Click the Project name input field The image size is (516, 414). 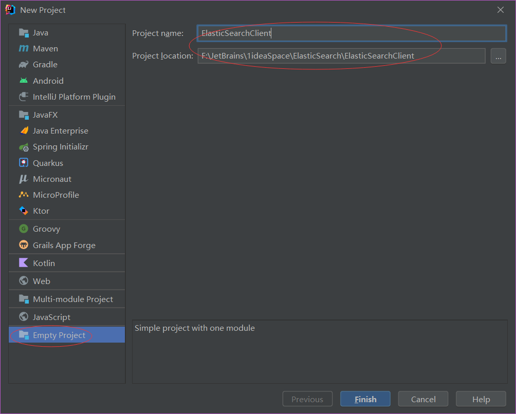click(352, 33)
